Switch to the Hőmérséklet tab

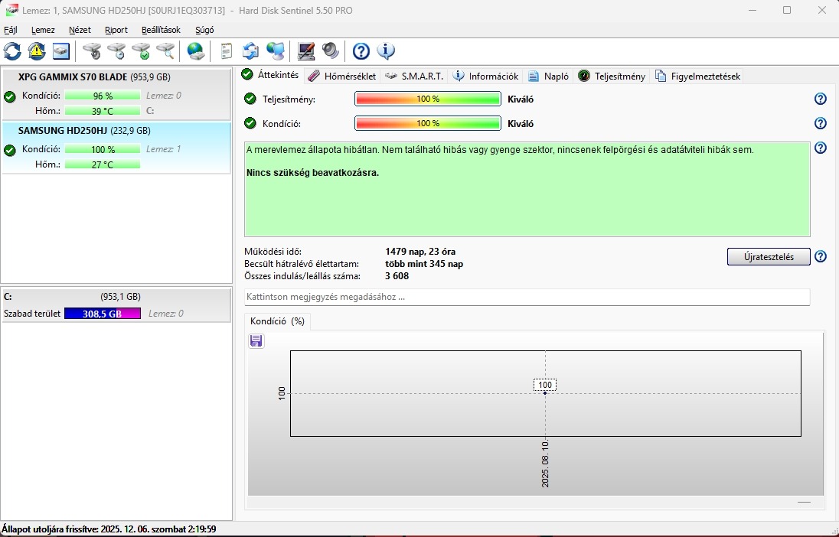pyautogui.click(x=342, y=76)
